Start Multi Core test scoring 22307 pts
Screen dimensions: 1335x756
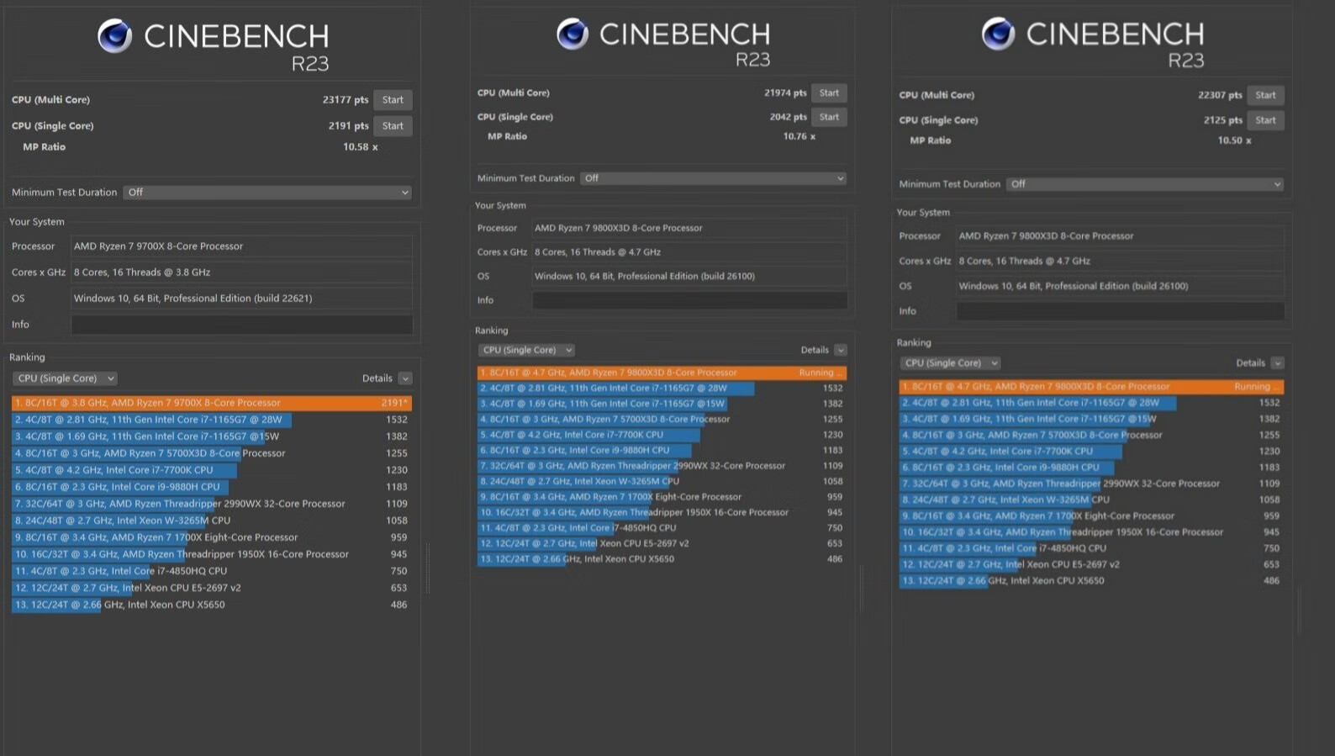click(x=1265, y=95)
